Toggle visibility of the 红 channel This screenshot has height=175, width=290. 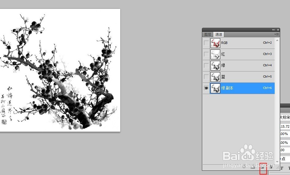206,54
